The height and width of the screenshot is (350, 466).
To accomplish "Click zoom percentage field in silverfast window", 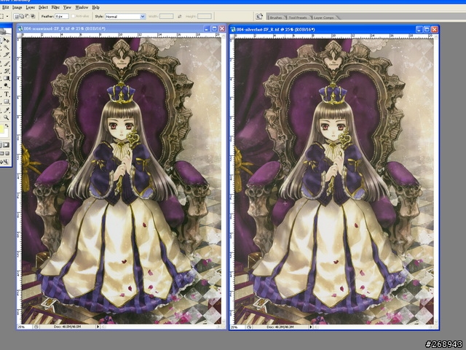I will click(237, 327).
